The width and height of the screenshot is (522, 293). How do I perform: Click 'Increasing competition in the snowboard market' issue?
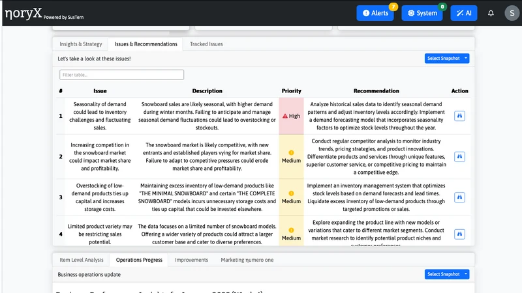pyautogui.click(x=100, y=156)
